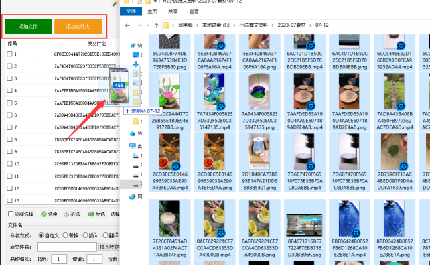Viewport: 430px width, 266px height.
Task: Tick the checkbox for row 1
Action: (x=9, y=54)
